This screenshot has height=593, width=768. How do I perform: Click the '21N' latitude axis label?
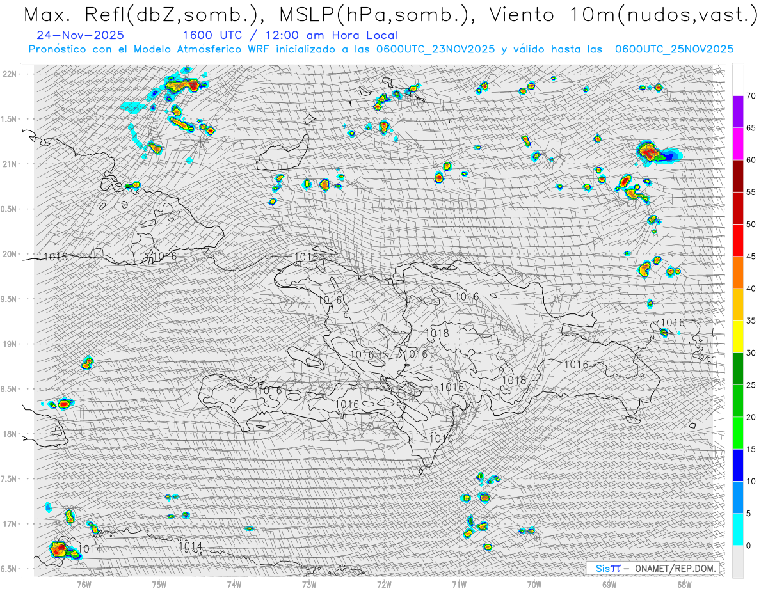11,164
